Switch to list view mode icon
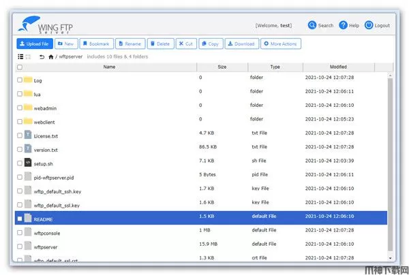The width and height of the screenshot is (409, 275). 20,56
